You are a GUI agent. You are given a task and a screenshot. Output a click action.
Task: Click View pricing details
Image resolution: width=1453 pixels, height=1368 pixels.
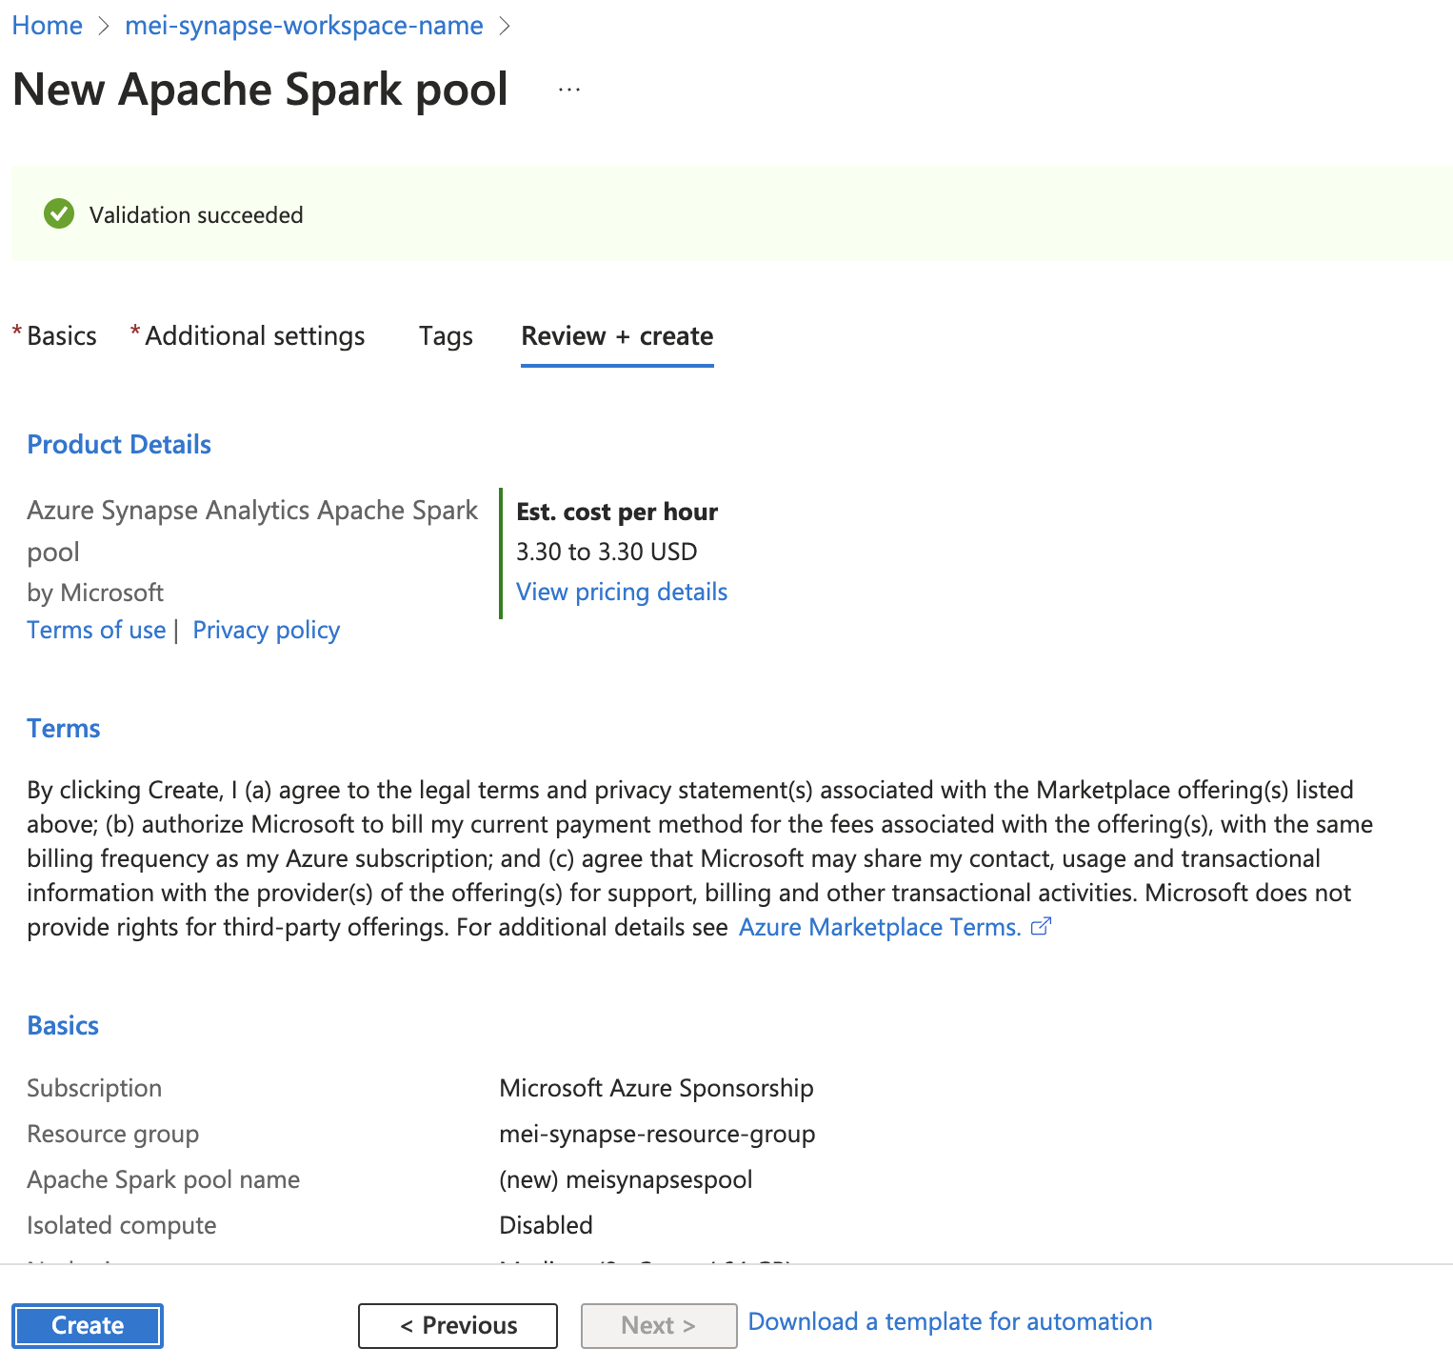[621, 591]
